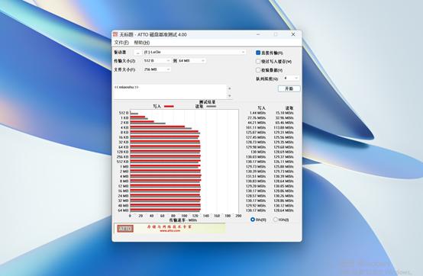Viewport: 423px width, 276px height.
Task: Click the description box scroll down arrow
Action: (x=230, y=95)
